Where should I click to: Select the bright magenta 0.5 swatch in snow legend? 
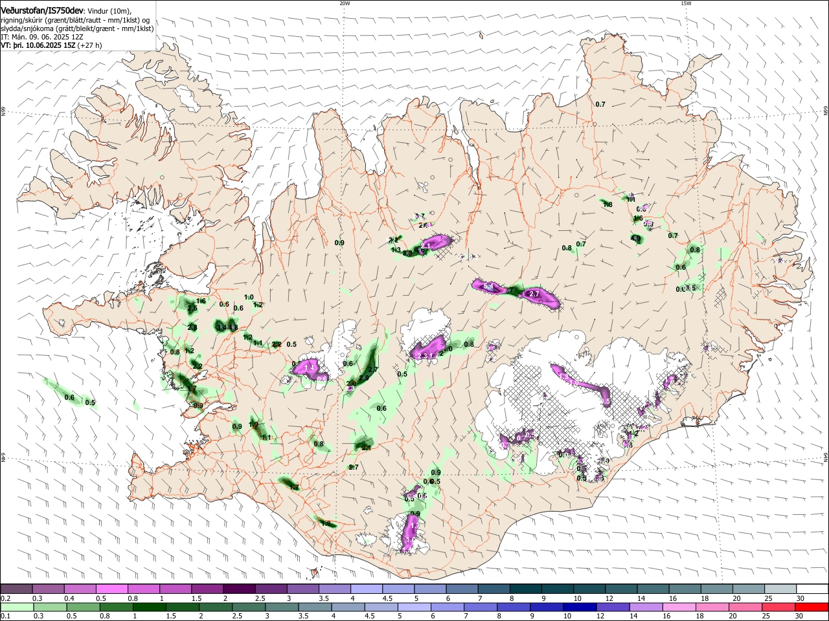(111, 589)
